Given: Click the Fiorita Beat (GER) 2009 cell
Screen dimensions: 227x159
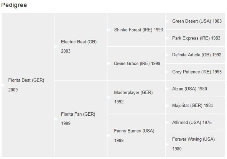Looking at the screenshot, I should 28,85.
